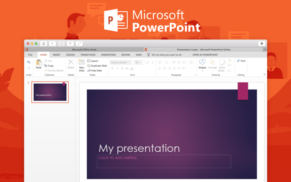This screenshot has height=182, width=291.
Task: Click the Copy icon in Clipboard group
Action: [x=46, y=66]
